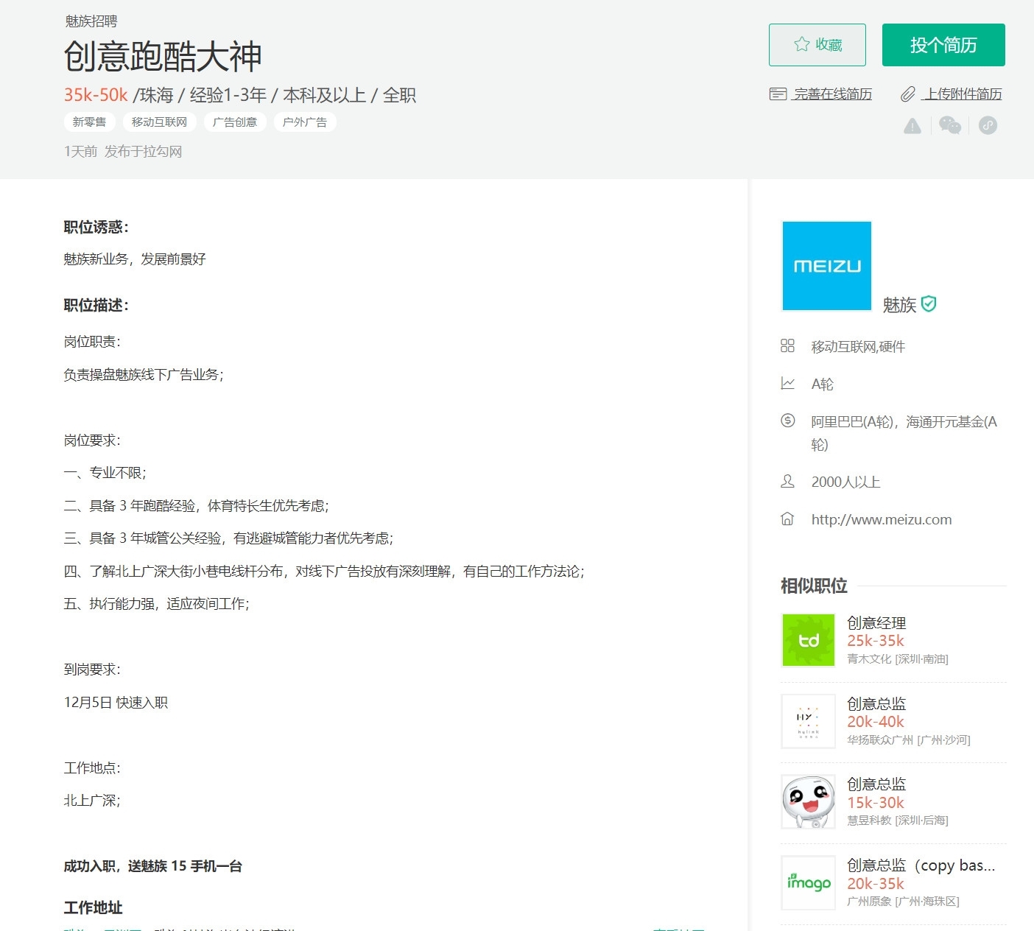Visit the http://www.meizu.com link

882,520
